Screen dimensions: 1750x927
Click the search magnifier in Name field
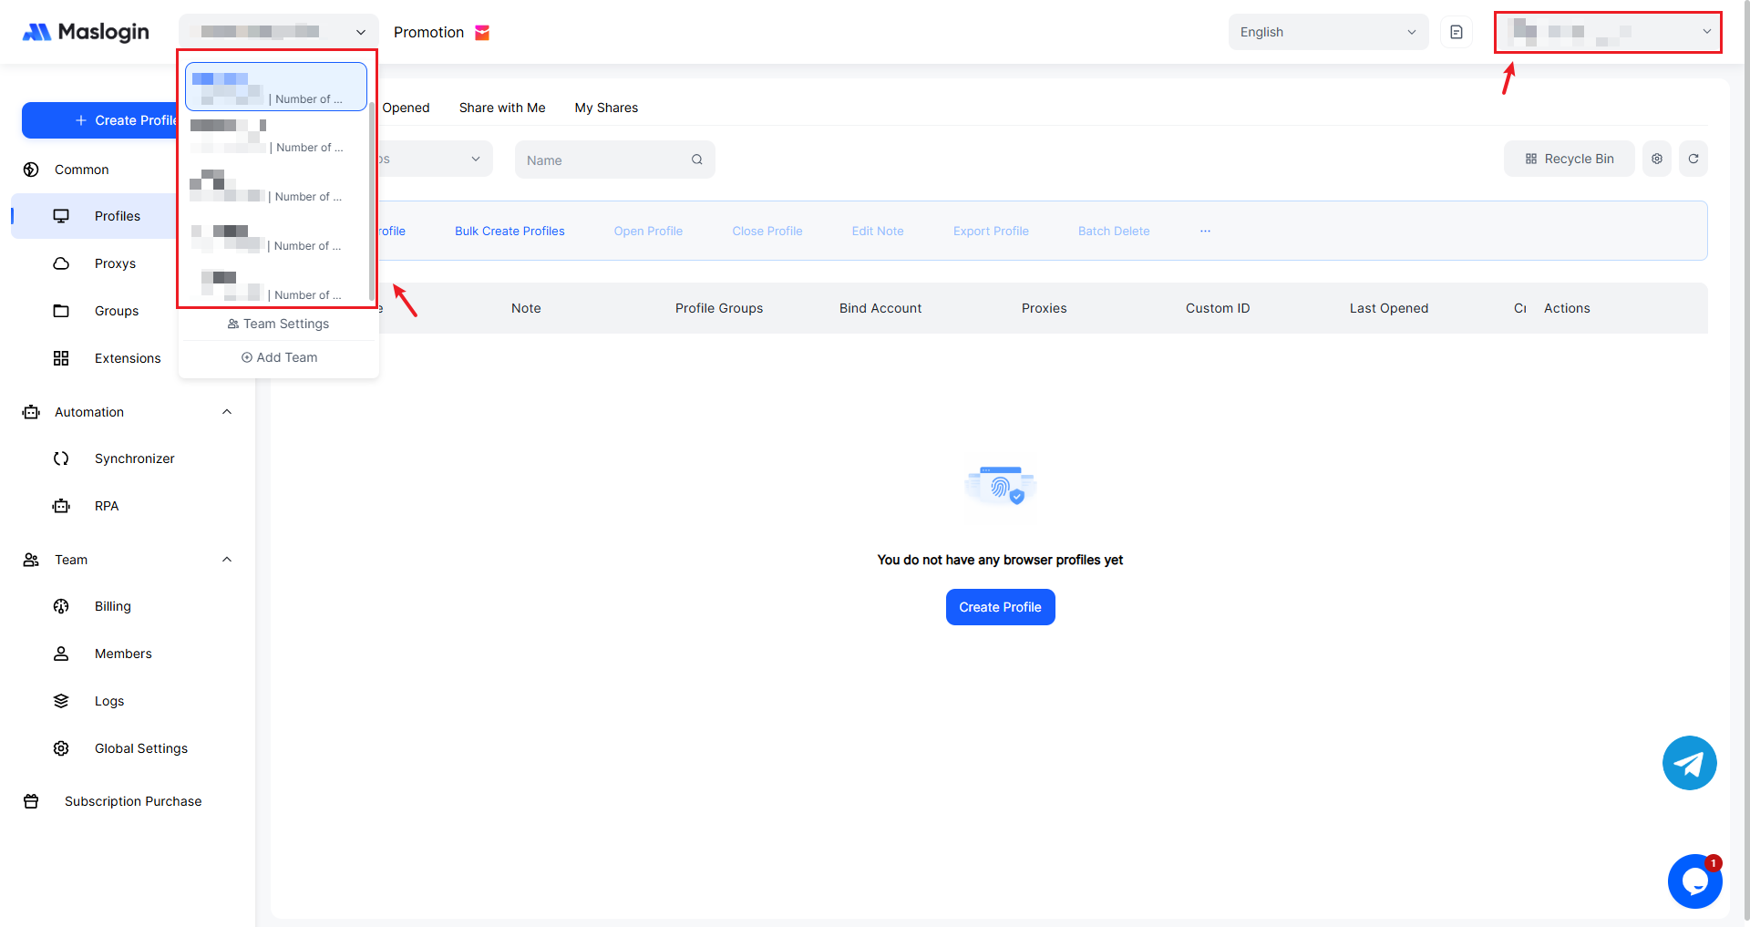(696, 160)
